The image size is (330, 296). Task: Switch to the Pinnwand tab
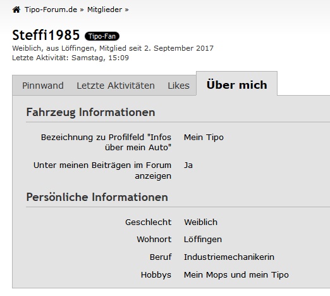point(43,86)
